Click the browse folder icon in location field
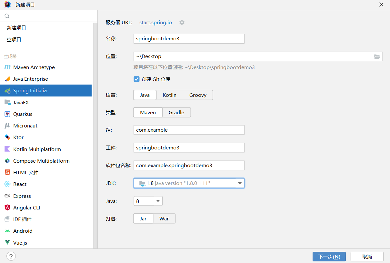This screenshot has width=390, height=263. (x=377, y=56)
